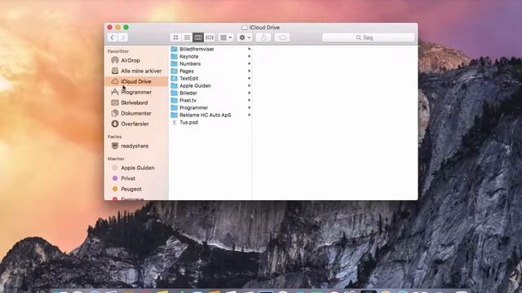Image resolution: width=522 pixels, height=293 pixels.
Task: Click the edit tags toolbar button
Action: point(282,37)
